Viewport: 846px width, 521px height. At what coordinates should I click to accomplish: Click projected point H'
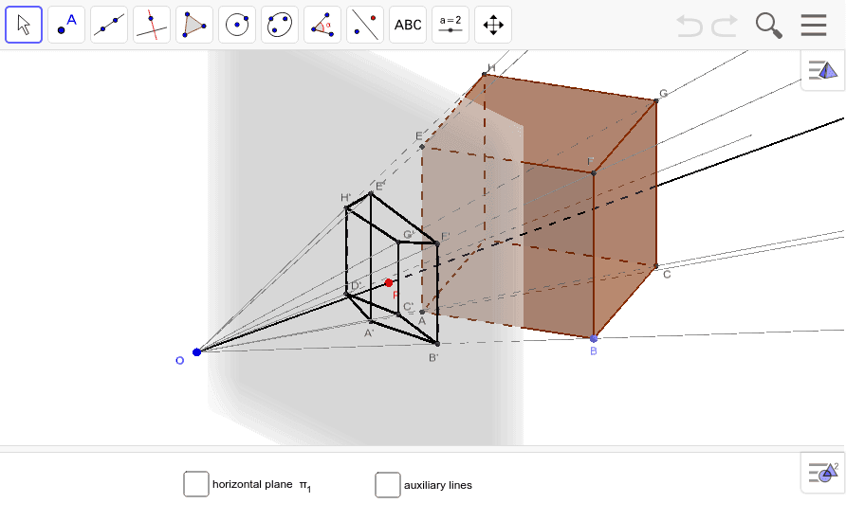pos(347,208)
